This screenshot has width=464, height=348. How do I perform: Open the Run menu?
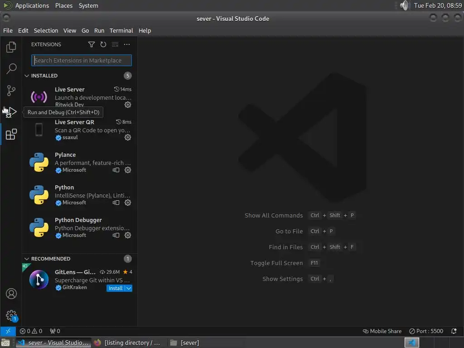99,30
